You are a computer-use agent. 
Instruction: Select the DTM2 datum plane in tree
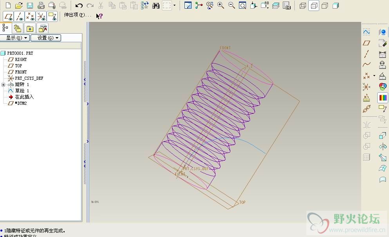[x=22, y=103]
